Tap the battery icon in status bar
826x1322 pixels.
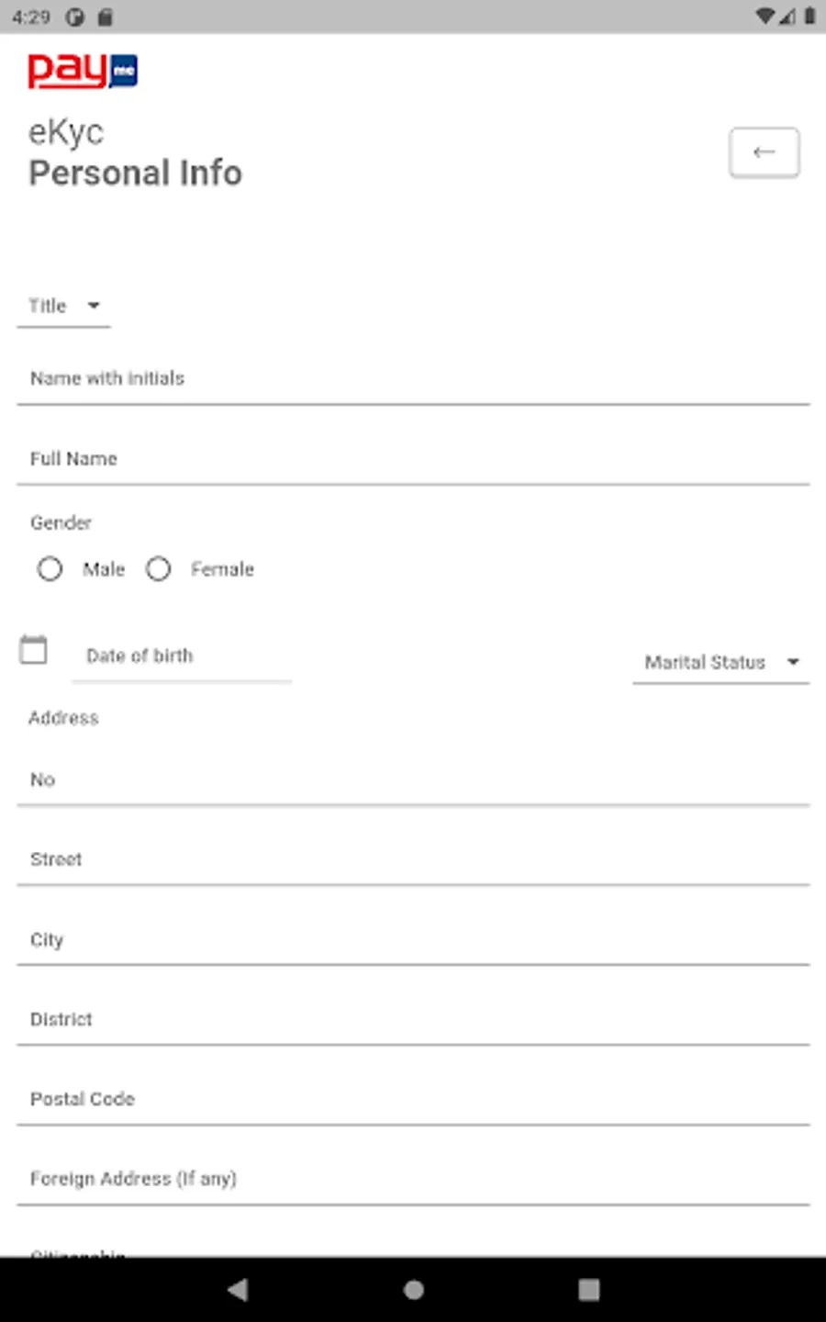[809, 17]
